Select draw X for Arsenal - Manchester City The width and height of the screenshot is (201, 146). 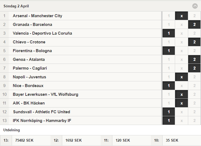click(x=182, y=16)
